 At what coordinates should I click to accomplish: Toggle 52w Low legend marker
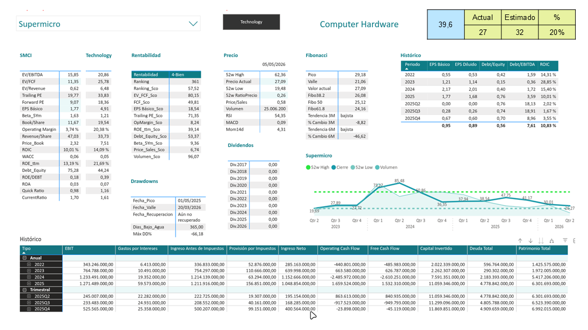click(352, 167)
